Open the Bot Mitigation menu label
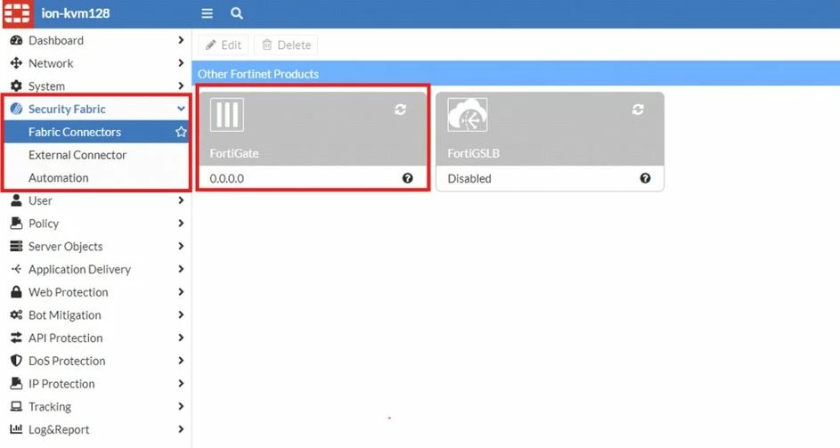840x448 pixels. tap(65, 315)
